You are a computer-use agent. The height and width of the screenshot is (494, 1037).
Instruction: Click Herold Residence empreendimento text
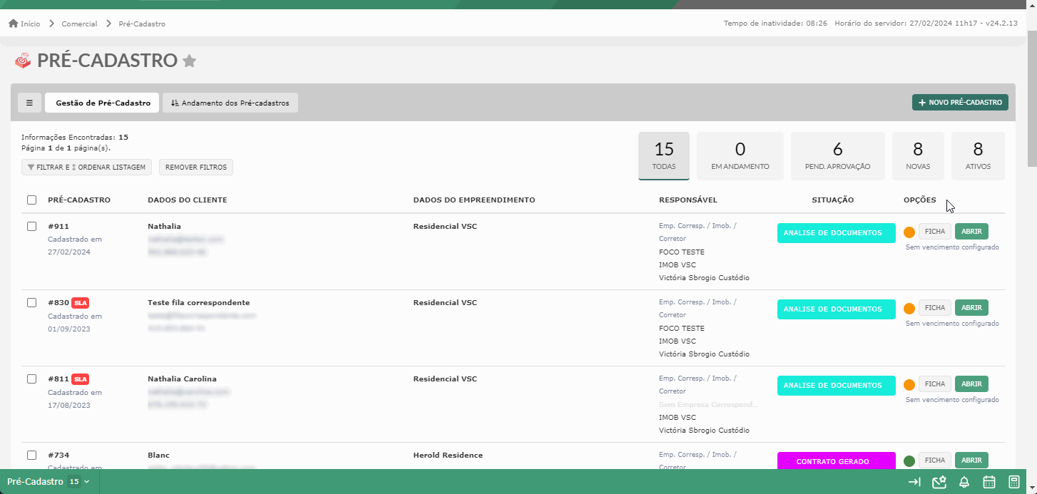448,455
